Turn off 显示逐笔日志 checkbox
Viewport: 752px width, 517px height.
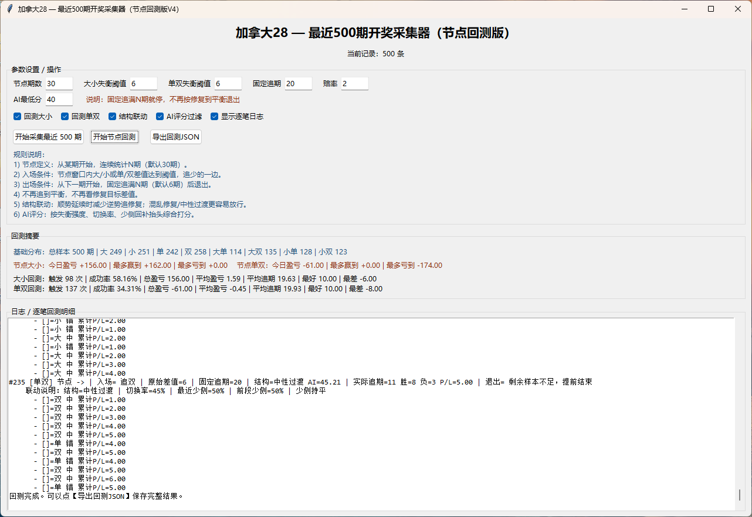(x=215, y=117)
